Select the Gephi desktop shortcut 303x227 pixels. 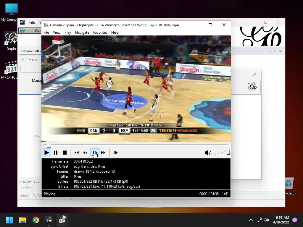tap(11, 41)
